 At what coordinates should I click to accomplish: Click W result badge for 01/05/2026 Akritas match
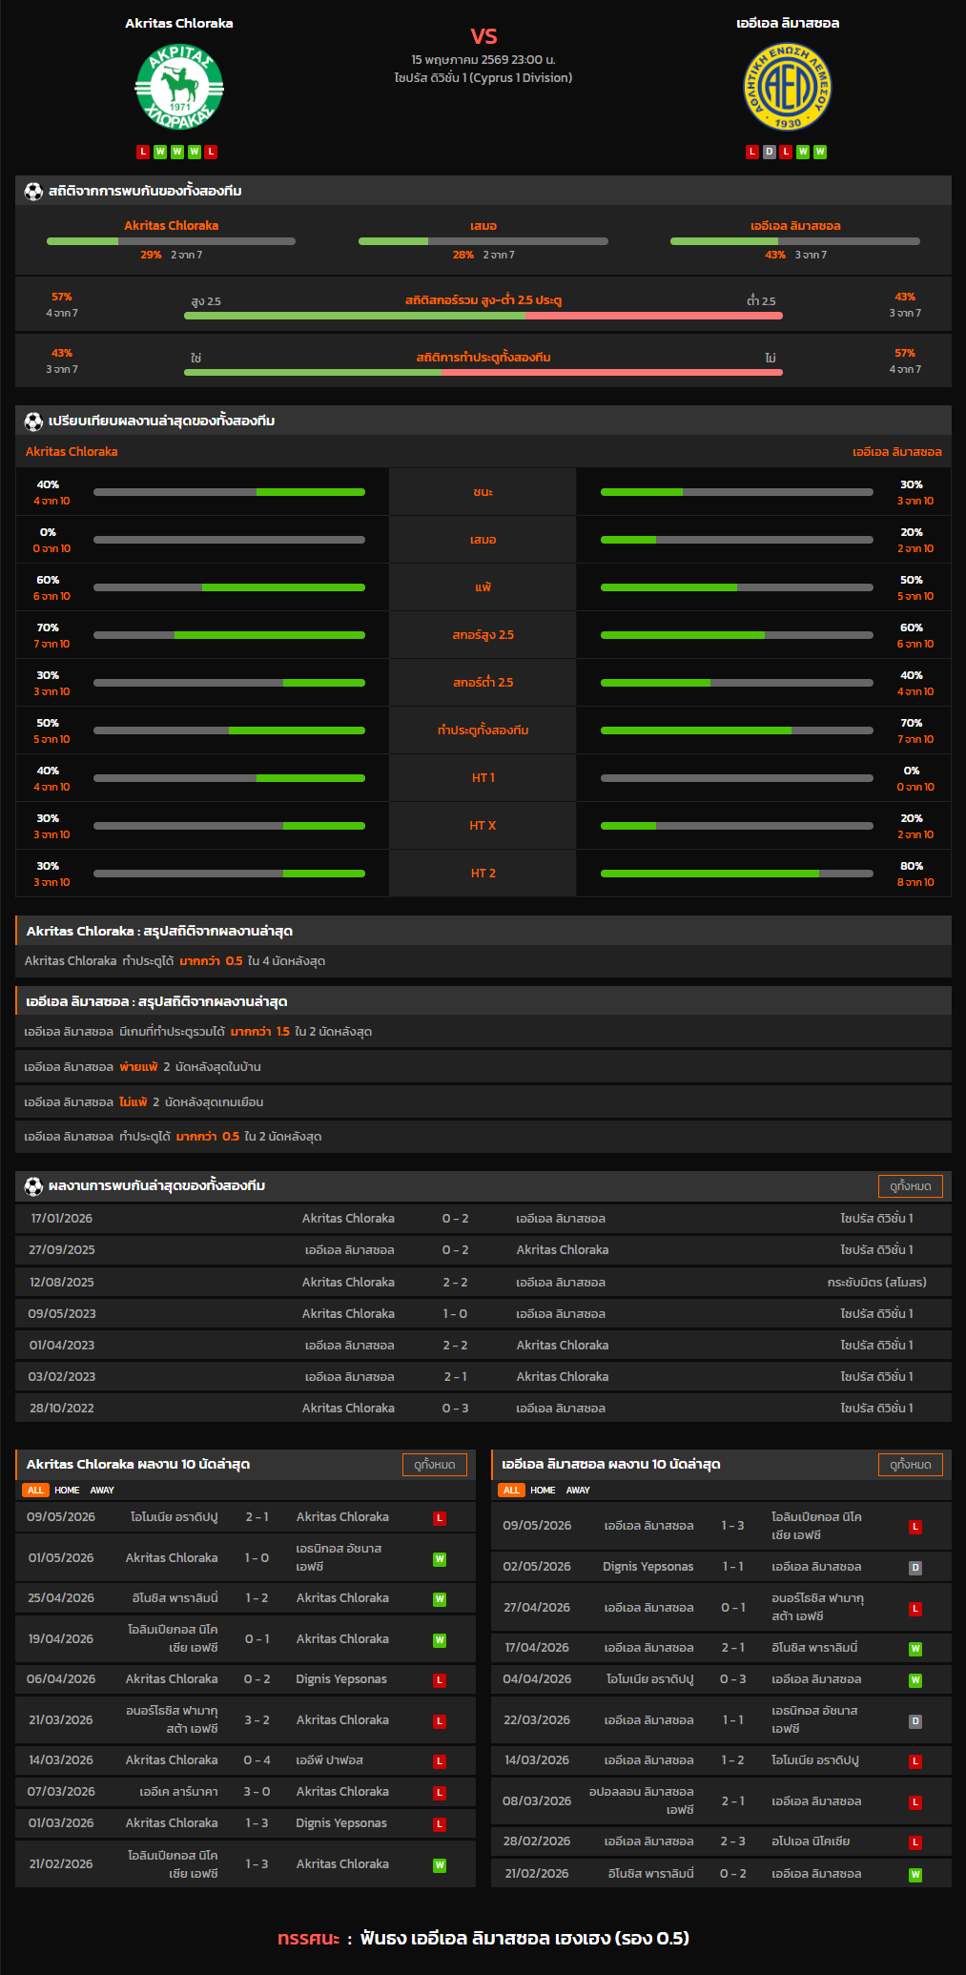coord(440,1559)
